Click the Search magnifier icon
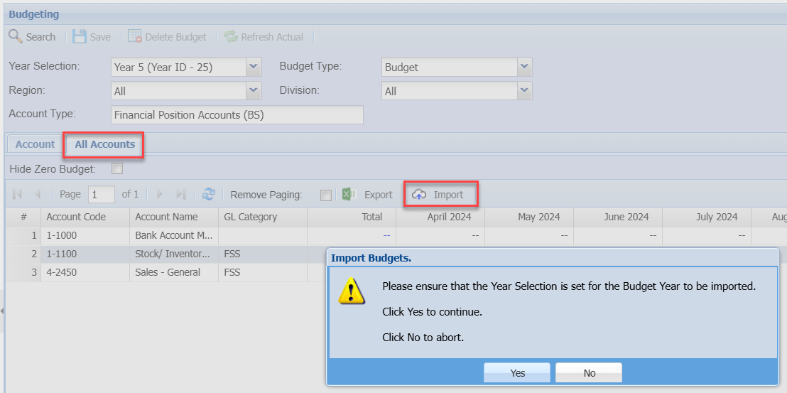The width and height of the screenshot is (787, 393). pos(15,36)
